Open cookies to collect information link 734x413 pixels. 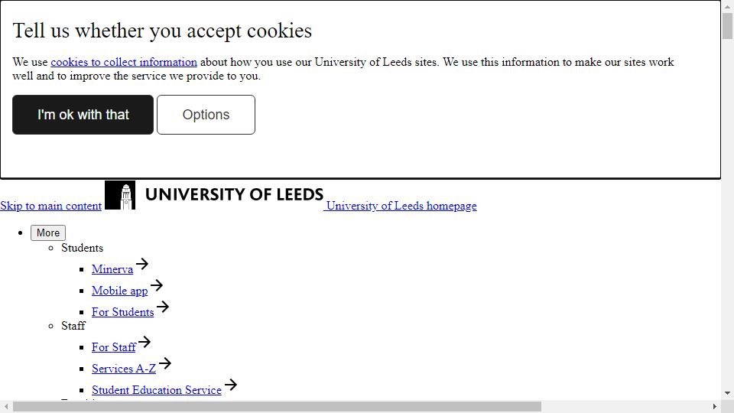point(124,62)
